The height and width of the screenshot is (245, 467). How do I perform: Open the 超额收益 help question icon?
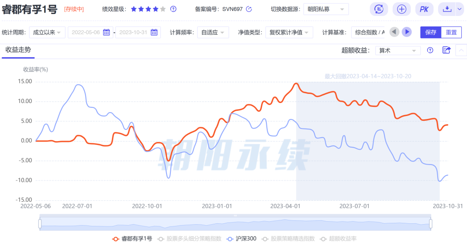click(x=430, y=50)
